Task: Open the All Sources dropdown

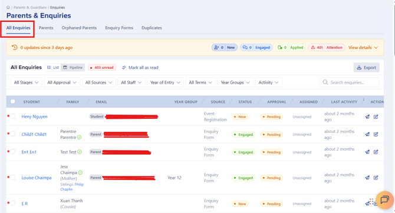Action: point(99,82)
